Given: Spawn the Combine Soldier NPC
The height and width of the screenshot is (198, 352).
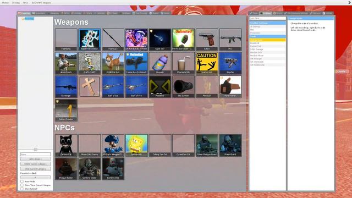Looking at the screenshot, I should [89, 169].
